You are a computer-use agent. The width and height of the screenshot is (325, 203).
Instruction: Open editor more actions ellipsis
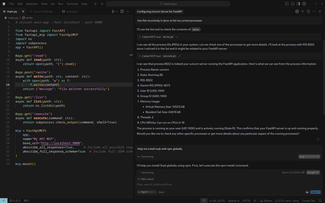tap(128, 12)
